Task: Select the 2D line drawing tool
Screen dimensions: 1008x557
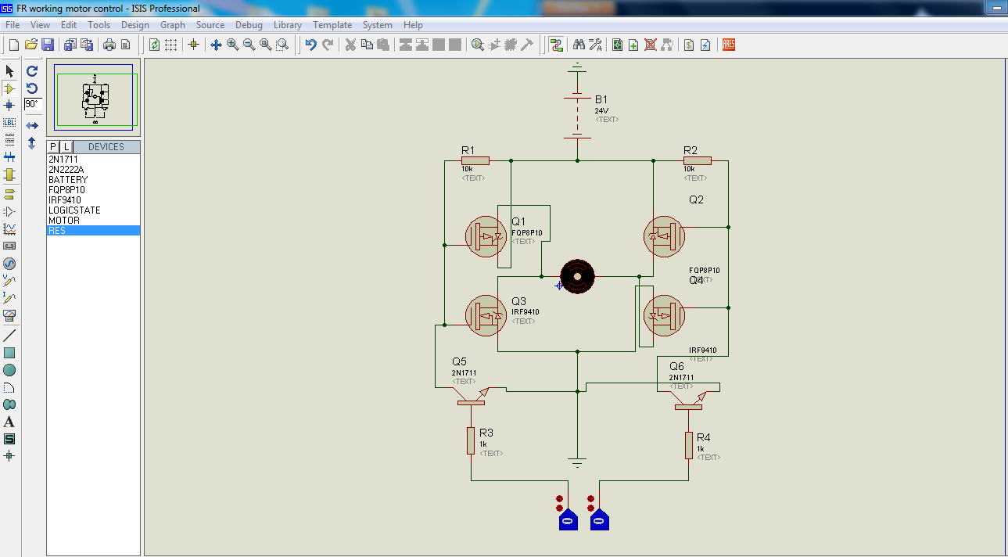Action: click(9, 336)
